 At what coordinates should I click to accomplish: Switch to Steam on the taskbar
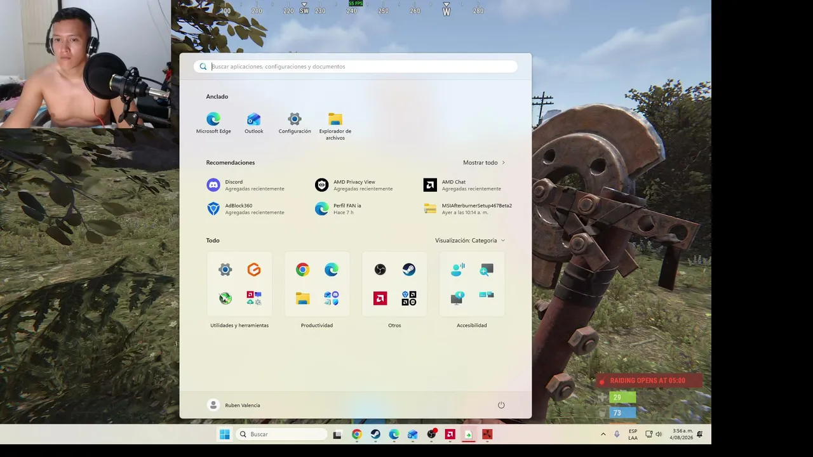375,434
